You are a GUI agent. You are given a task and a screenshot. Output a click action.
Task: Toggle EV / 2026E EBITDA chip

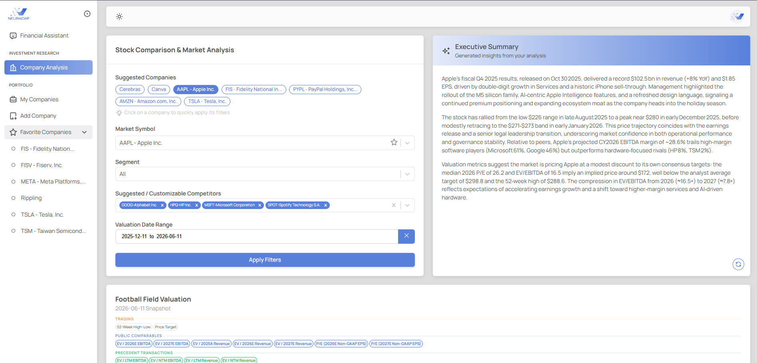tap(134, 344)
